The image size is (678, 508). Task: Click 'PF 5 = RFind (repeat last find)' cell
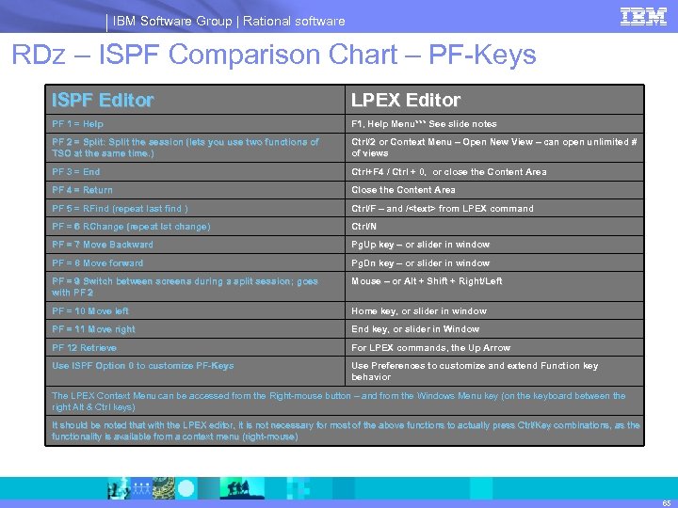click(196, 209)
